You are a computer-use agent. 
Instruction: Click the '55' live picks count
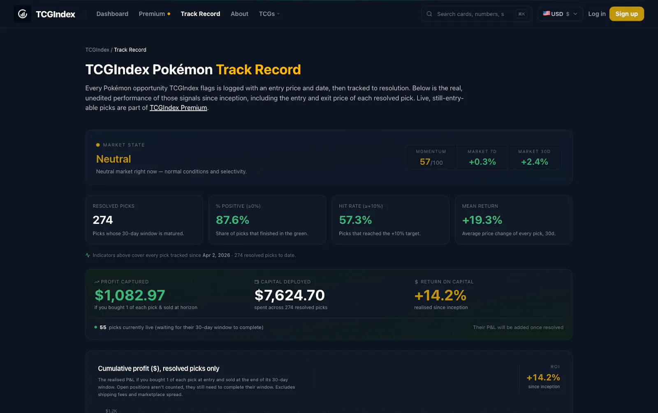click(x=103, y=328)
